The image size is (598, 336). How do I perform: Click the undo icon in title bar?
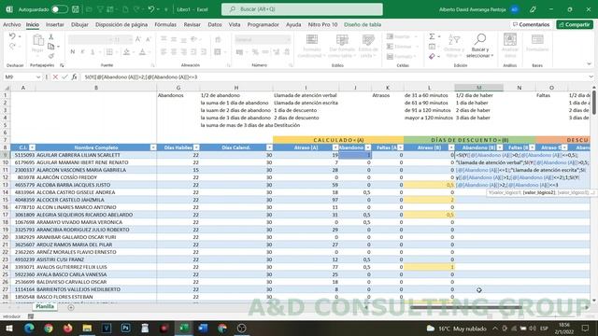(x=151, y=9)
